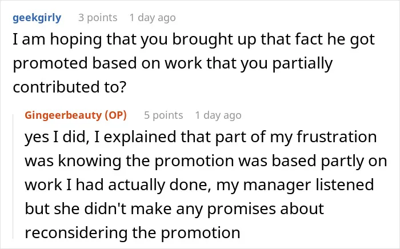
Task: Click the line starting "work I had actually done"
Action: 199,185
